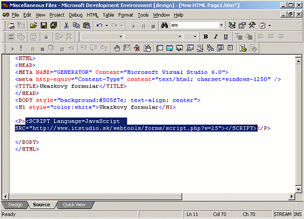The width and height of the screenshot is (304, 219).
Task: Click the Foreground Color icon
Action: click(x=239, y=36)
